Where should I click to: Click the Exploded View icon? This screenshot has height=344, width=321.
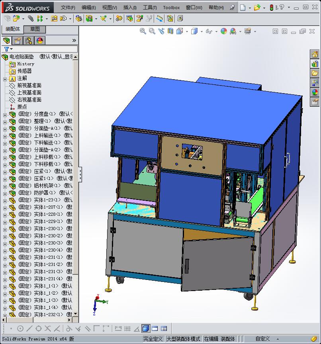point(139,19)
